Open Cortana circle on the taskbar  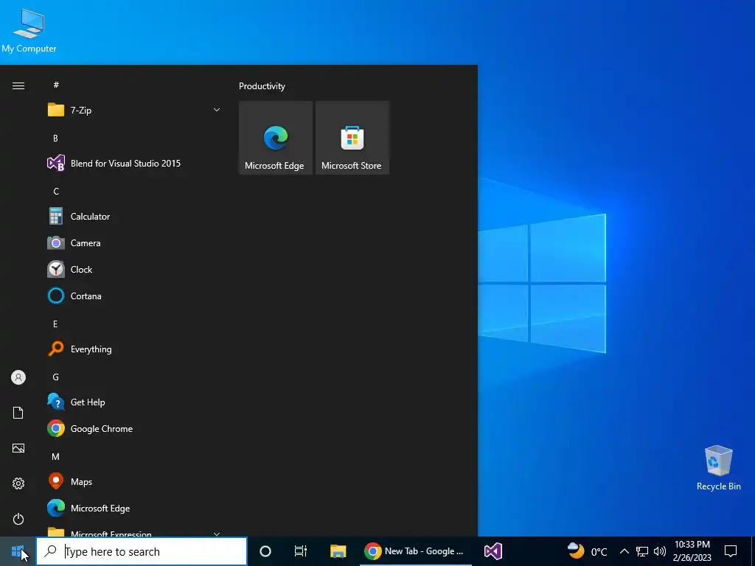(x=265, y=551)
